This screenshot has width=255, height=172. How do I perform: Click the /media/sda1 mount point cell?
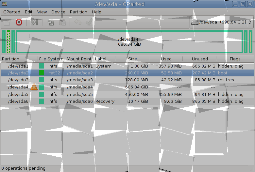coord(80,66)
